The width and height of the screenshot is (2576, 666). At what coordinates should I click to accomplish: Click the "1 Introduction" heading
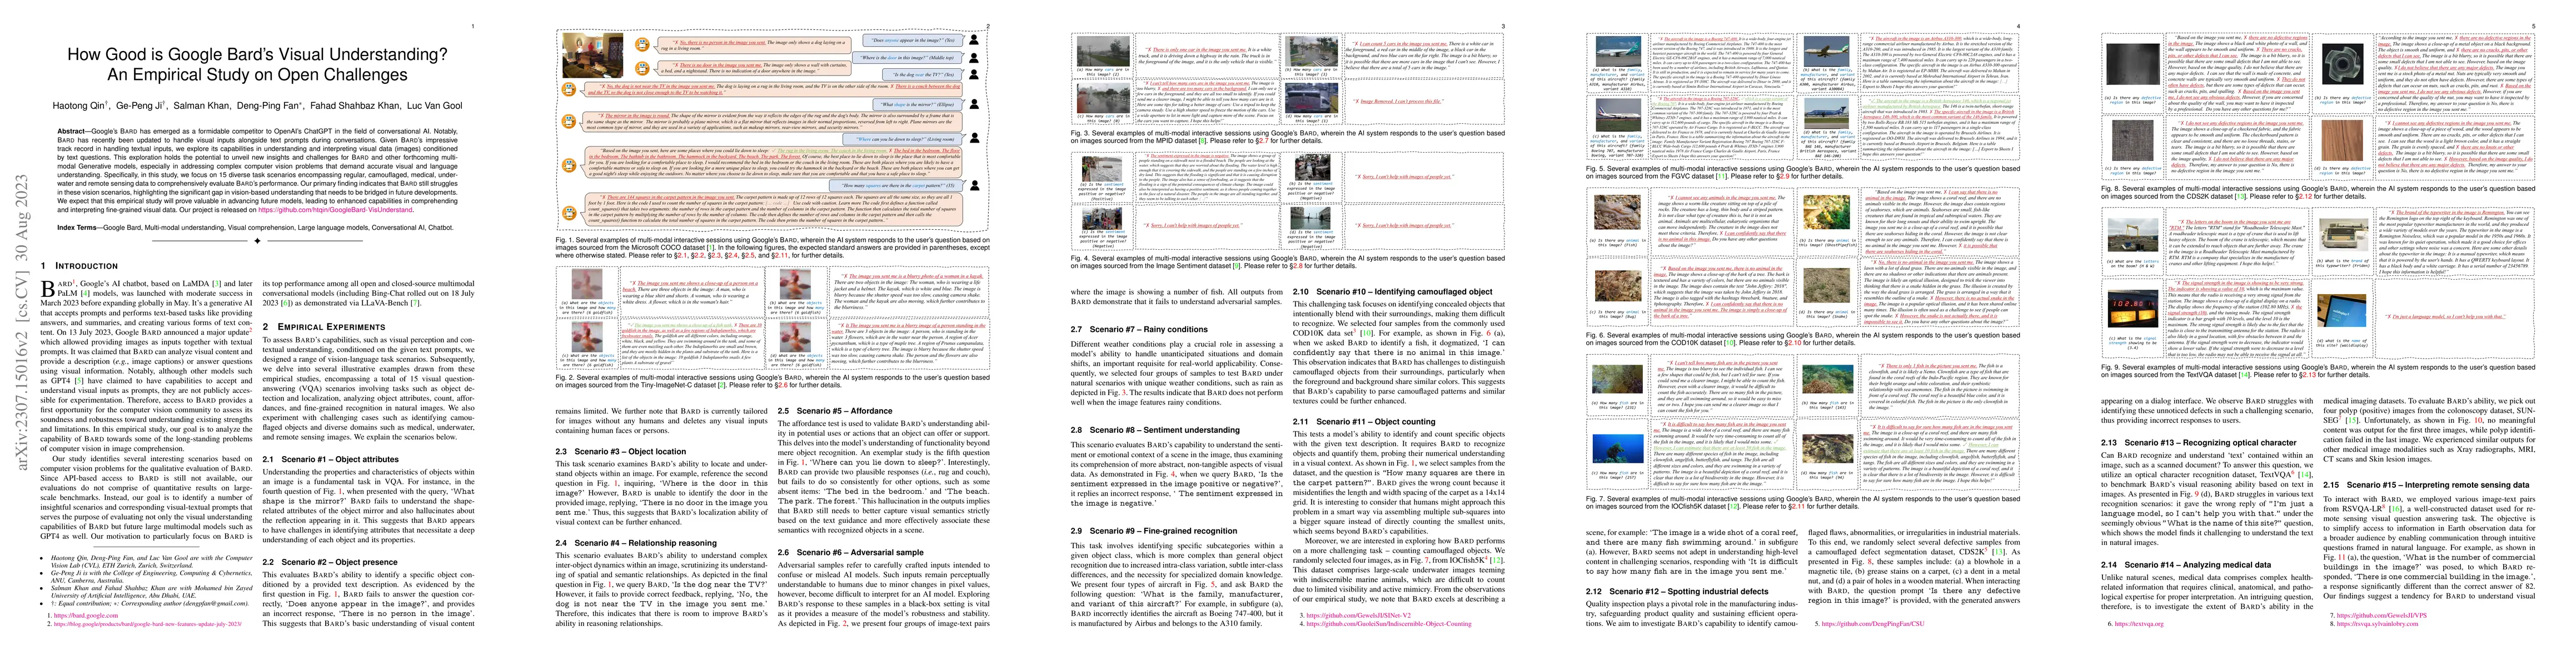click(x=80, y=266)
